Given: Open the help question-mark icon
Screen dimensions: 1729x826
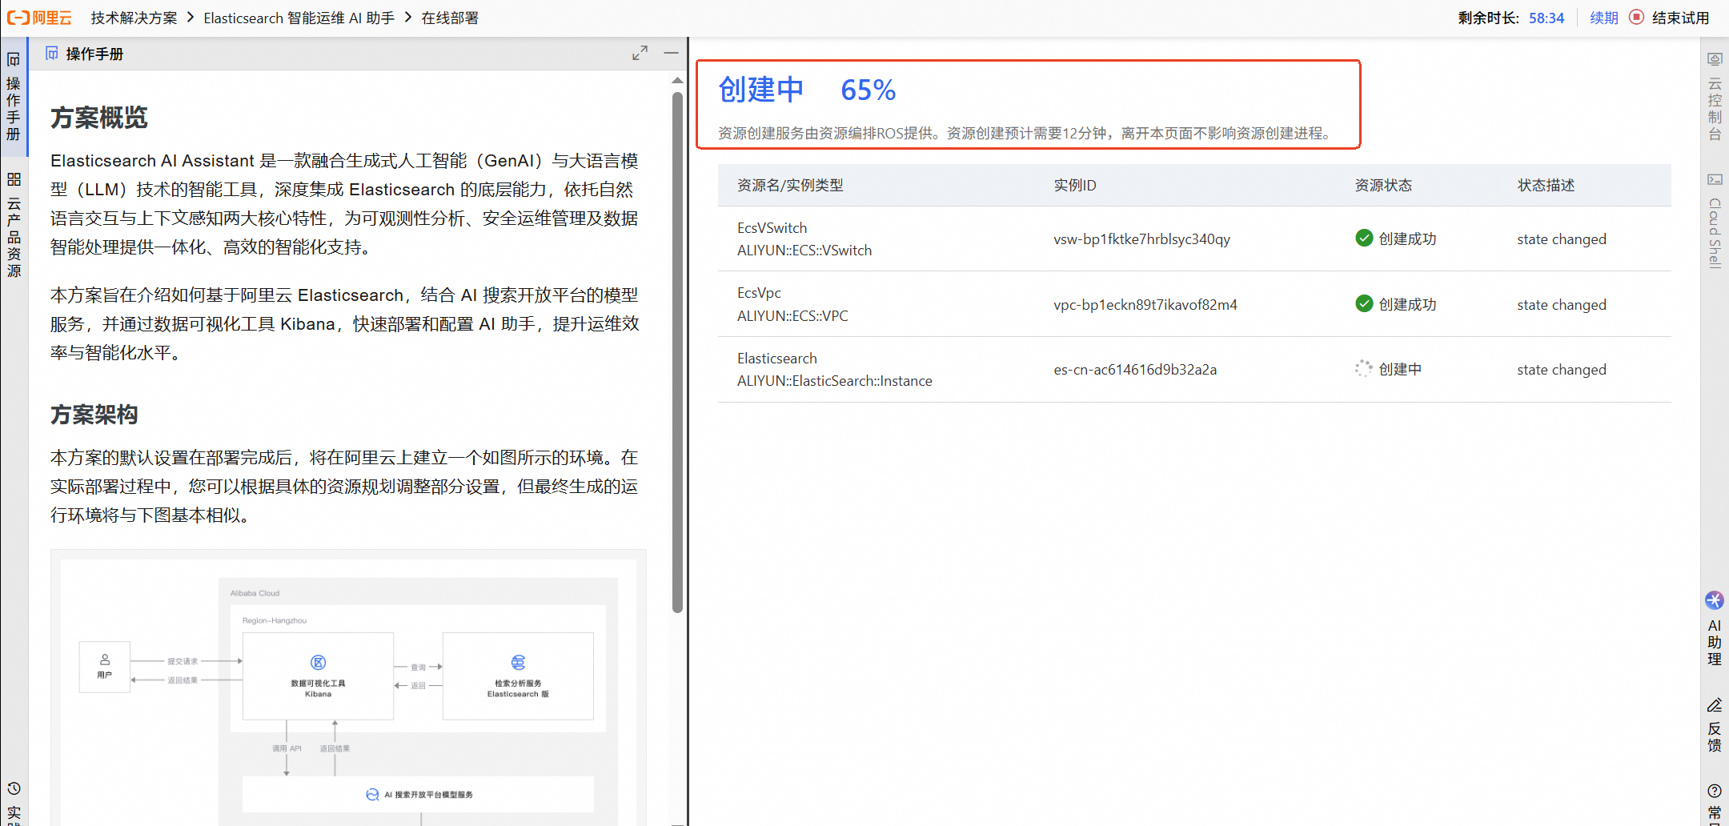Looking at the screenshot, I should coord(1715,791).
